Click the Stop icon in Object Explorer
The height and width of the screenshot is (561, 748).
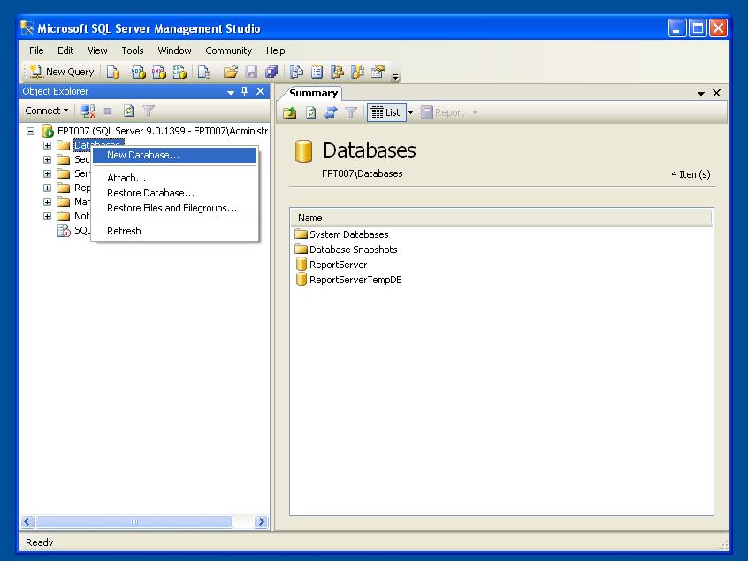pos(108,111)
